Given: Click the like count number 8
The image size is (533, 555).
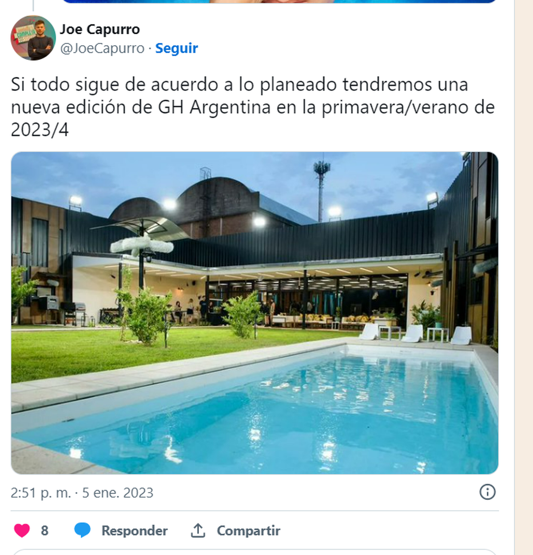Looking at the screenshot, I should (x=44, y=531).
